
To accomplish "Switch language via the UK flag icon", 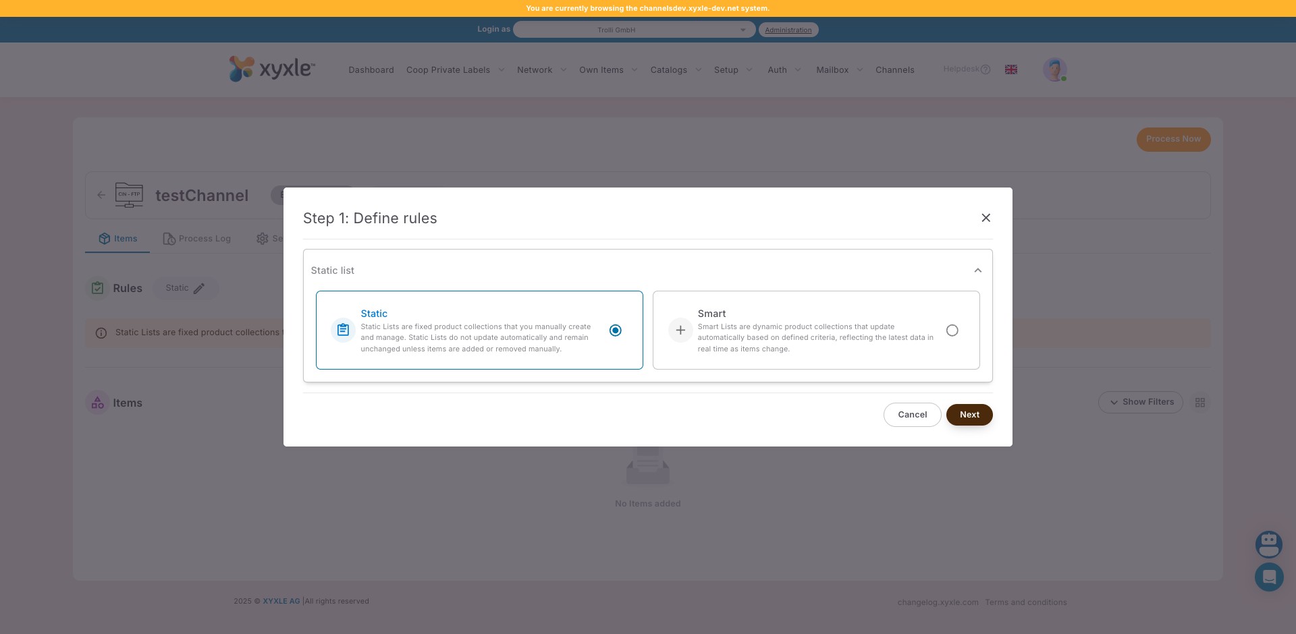I will click(x=1010, y=69).
